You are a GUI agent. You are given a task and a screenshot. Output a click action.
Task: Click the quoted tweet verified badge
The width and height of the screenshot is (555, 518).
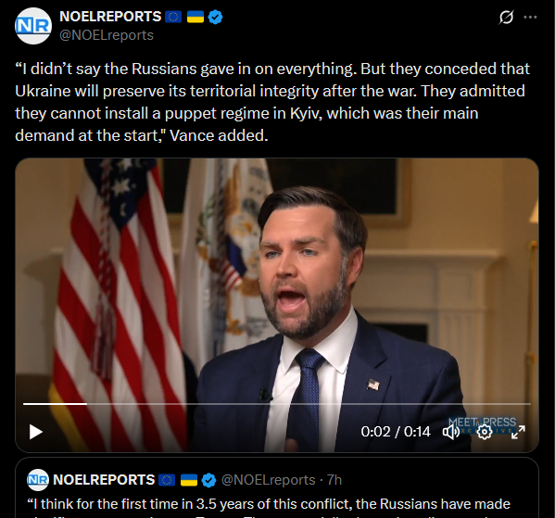(x=208, y=480)
